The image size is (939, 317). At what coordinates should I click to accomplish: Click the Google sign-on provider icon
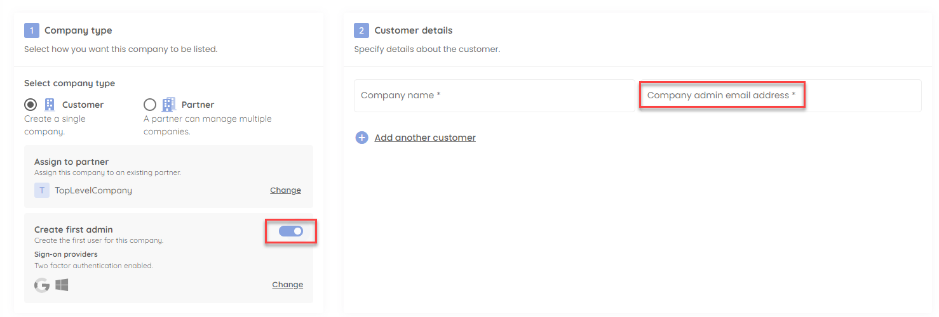pyautogui.click(x=42, y=285)
